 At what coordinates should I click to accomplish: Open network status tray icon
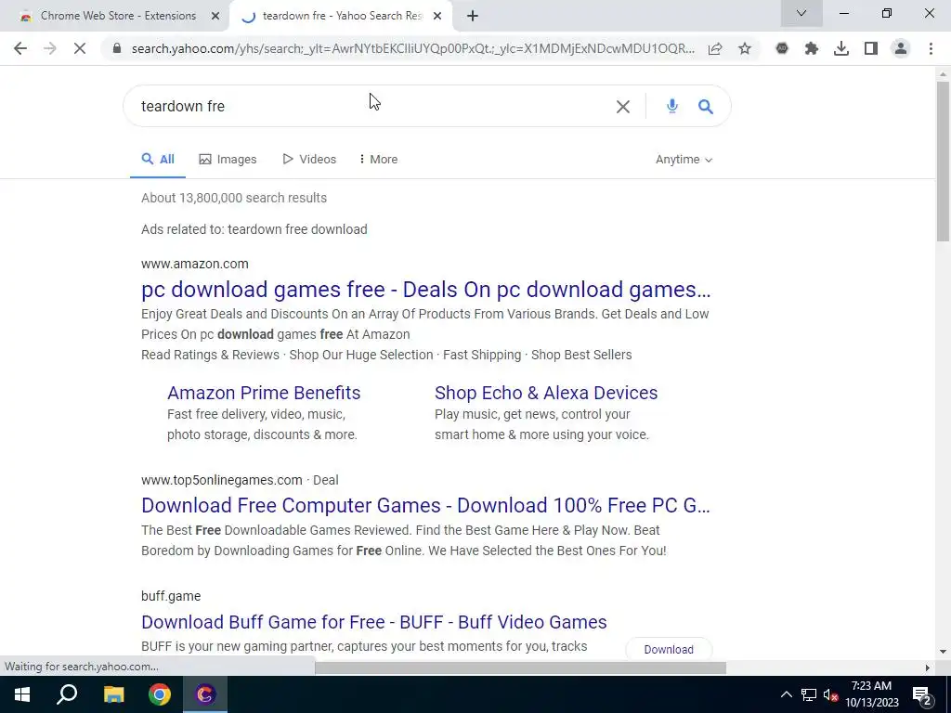point(809,694)
